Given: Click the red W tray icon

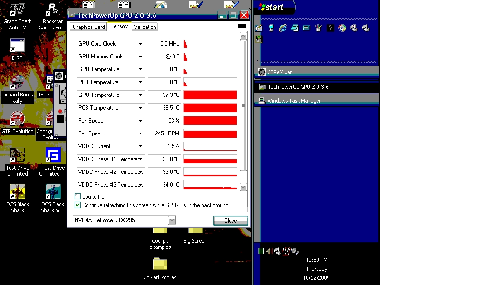Looking at the screenshot, I should click(x=286, y=251).
